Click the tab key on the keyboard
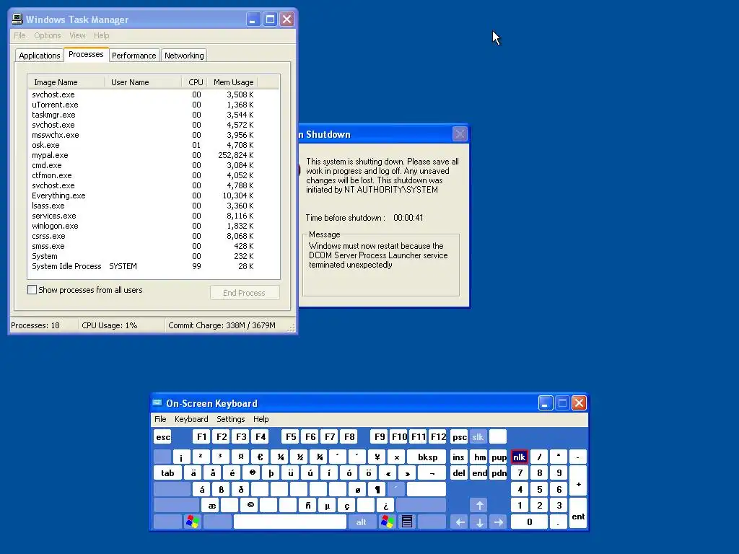This screenshot has width=739, height=554. pyautogui.click(x=167, y=473)
